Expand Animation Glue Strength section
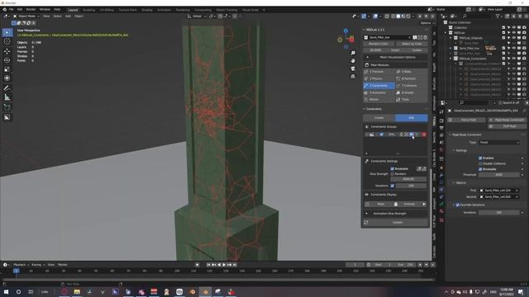529x297 pixels. pyautogui.click(x=395, y=214)
